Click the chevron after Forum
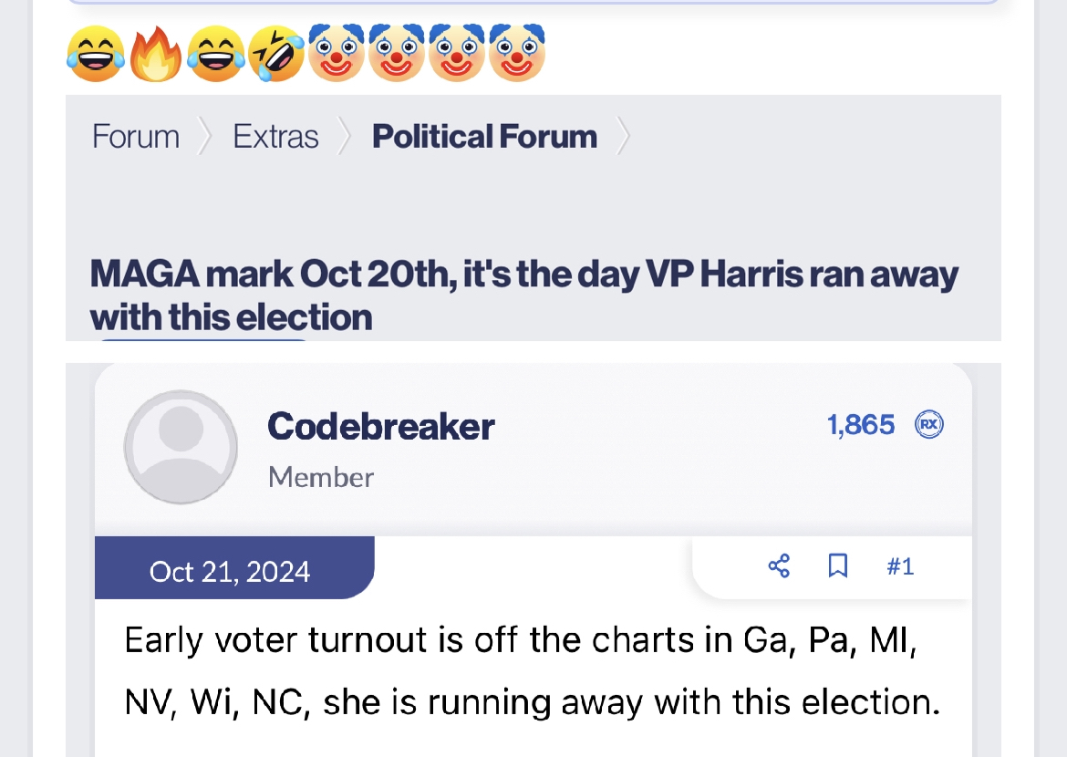The width and height of the screenshot is (1067, 757). click(205, 137)
